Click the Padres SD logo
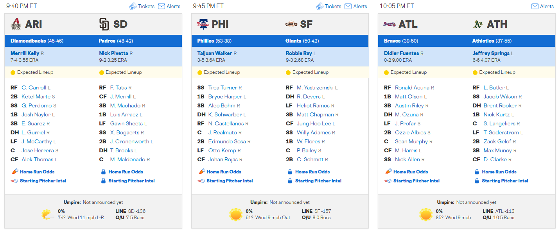This screenshot has height=232, width=560. tap(104, 24)
